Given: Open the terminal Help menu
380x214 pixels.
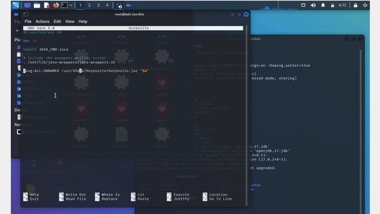Looking at the screenshot, I should pos(83,21).
